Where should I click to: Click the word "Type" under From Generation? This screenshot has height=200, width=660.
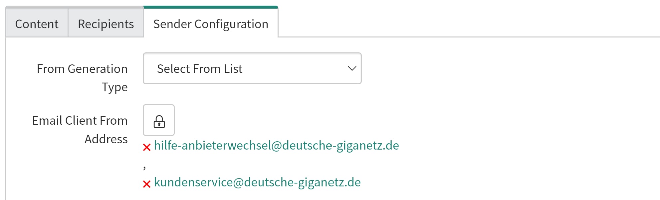[x=115, y=87]
